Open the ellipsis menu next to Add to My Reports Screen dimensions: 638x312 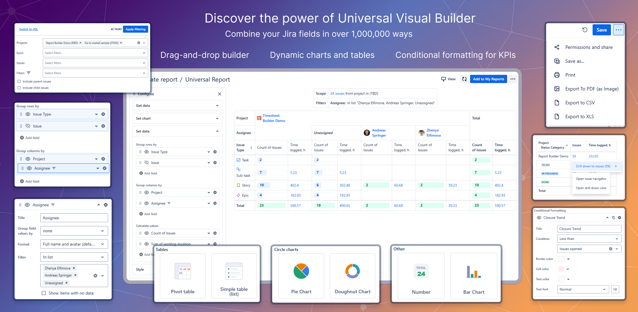point(513,79)
